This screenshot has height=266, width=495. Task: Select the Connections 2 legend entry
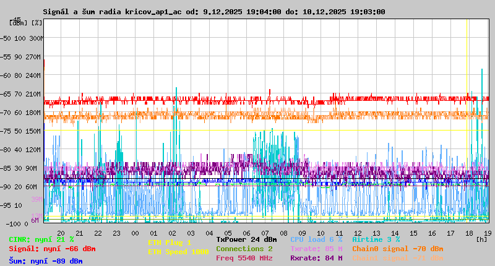click(x=244, y=249)
